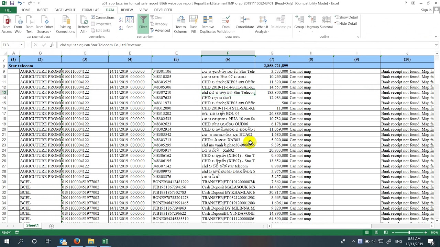Click Hide Detail in Outline group
This screenshot has height=247, width=440.
tap(345, 24)
